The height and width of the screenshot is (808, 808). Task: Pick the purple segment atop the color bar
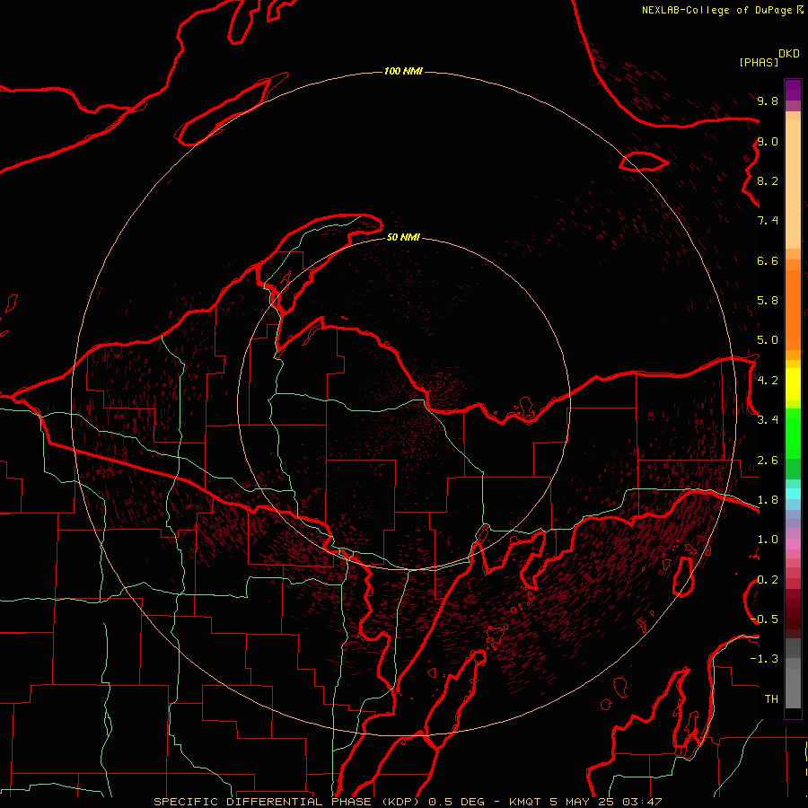793,90
